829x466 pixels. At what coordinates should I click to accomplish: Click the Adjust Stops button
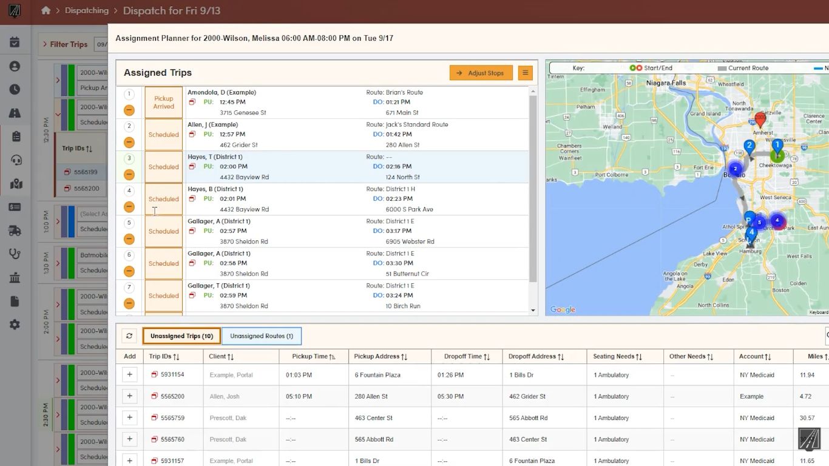click(x=481, y=73)
